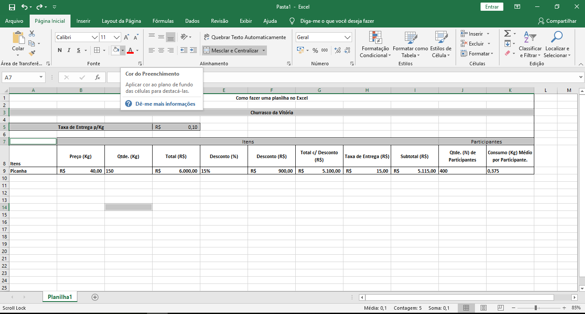Screen dimensions: 585x314
Task: Toggle italic formatting with I button
Action: 69,50
